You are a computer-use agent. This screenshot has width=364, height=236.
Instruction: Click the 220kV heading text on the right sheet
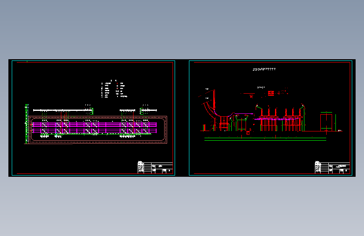tap(264, 69)
